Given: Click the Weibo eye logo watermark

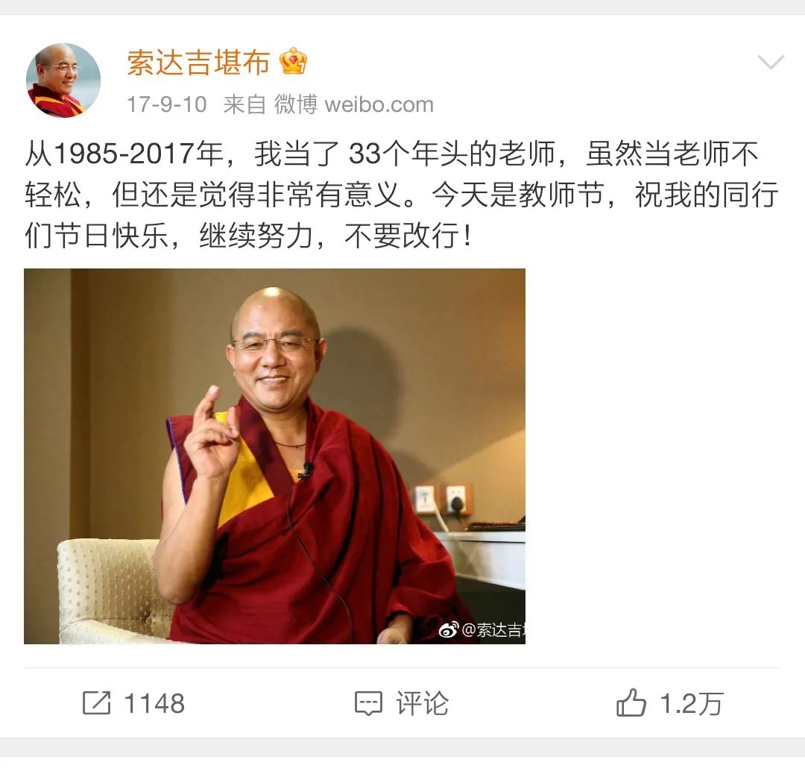Looking at the screenshot, I should coord(449,629).
